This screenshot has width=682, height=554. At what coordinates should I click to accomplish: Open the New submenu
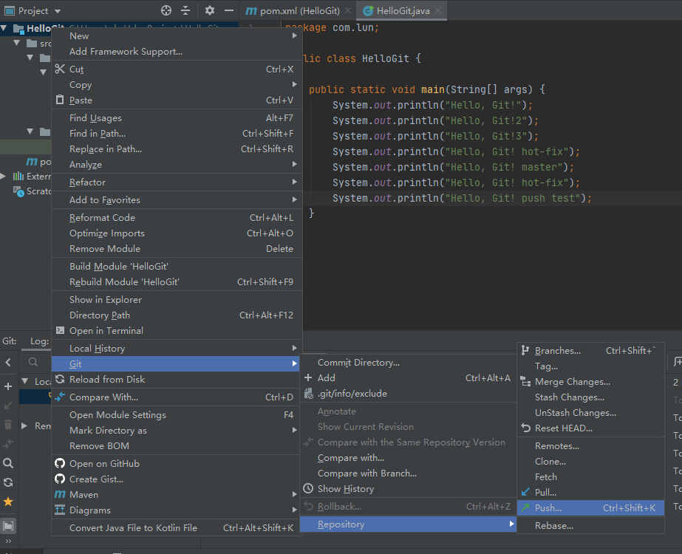tap(177, 35)
